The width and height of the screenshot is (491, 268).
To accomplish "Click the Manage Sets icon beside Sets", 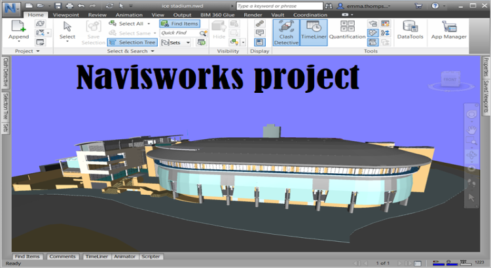I will click(202, 42).
